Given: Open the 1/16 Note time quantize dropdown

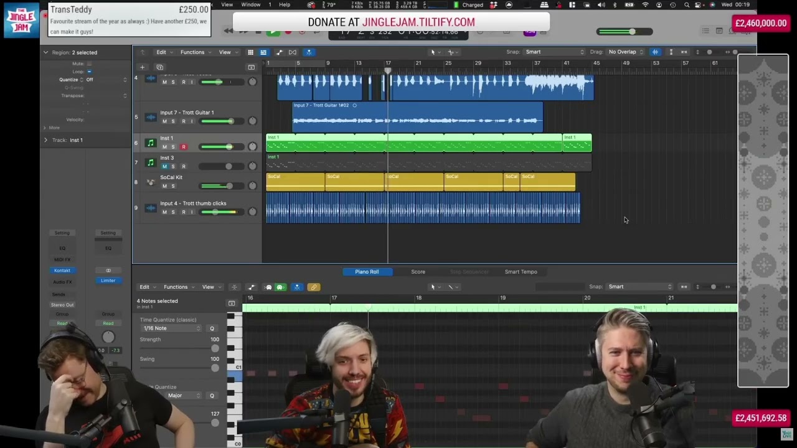Looking at the screenshot, I should point(172,329).
